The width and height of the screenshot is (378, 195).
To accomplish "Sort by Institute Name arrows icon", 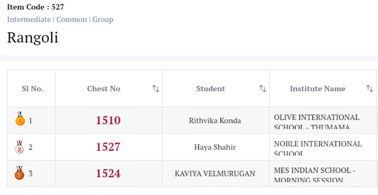I will (370, 89).
